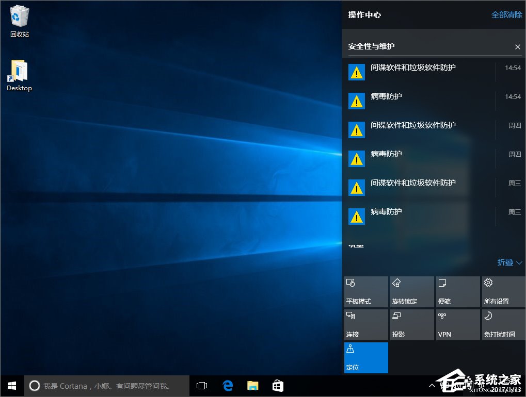Expand hidden icons in the system tray
The image size is (526, 397).
click(x=432, y=385)
